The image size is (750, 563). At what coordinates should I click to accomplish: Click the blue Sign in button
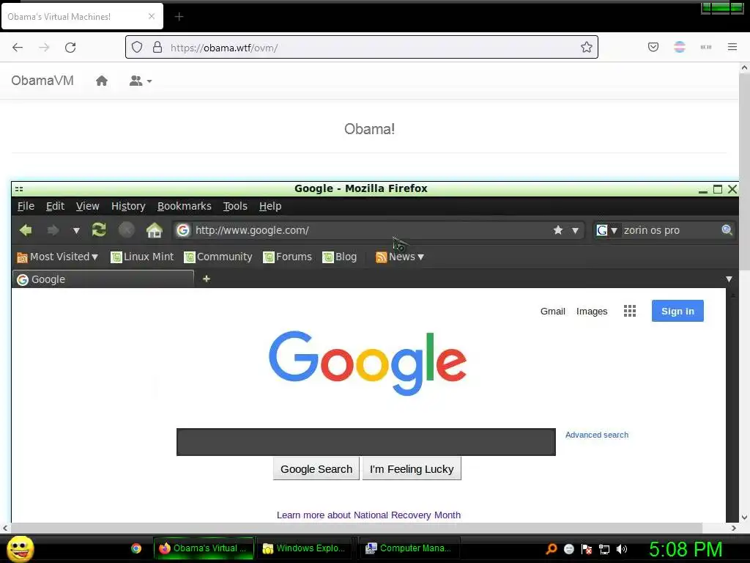(677, 311)
